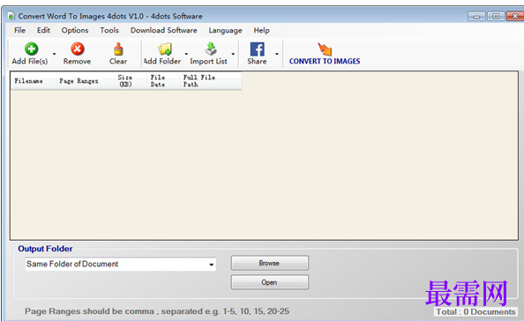Screen dimensions: 524x321
Task: Click the Remove red X icon
Action: (x=78, y=49)
